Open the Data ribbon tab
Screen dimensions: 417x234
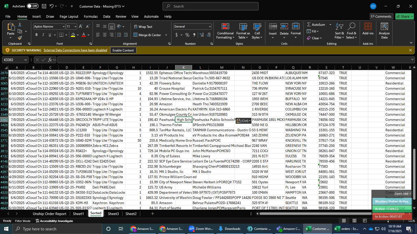[x=107, y=16]
